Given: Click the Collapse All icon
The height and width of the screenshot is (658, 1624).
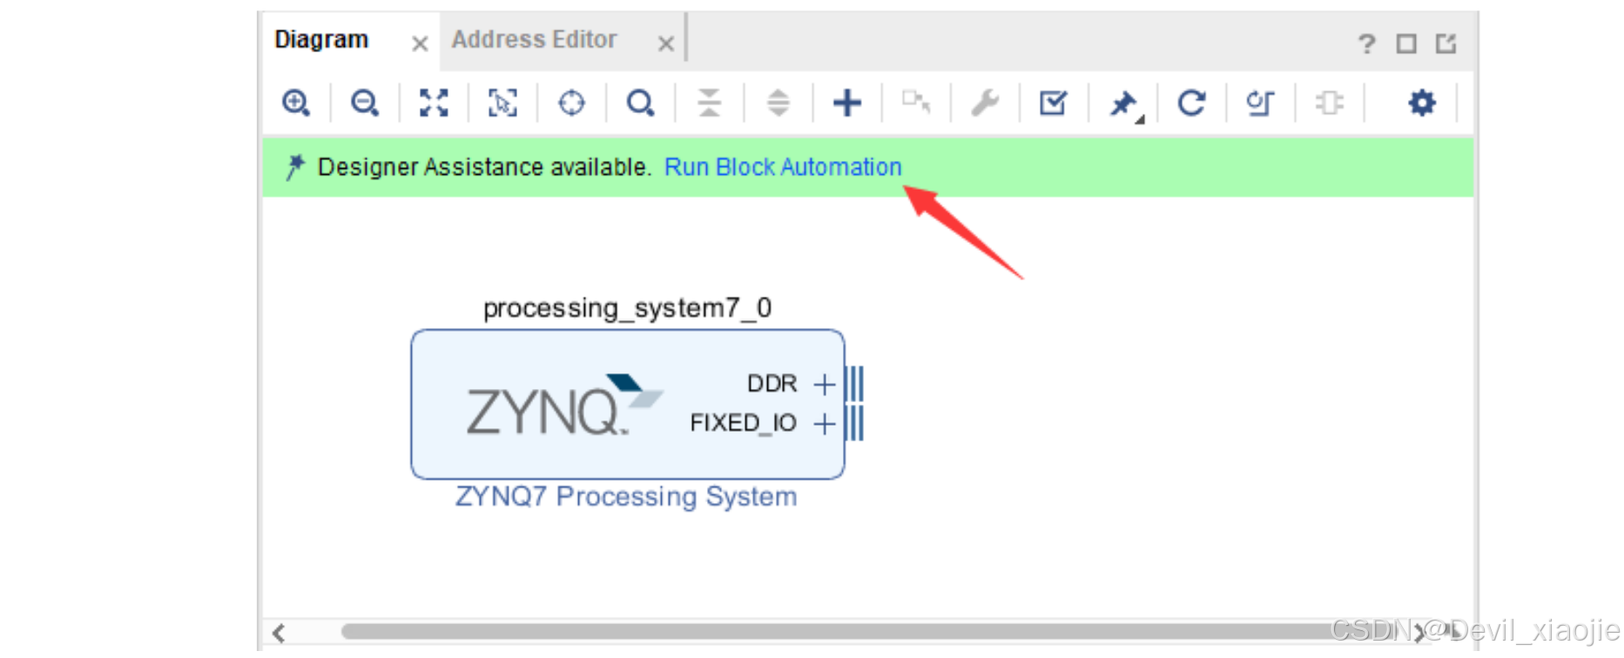Looking at the screenshot, I should (x=709, y=103).
